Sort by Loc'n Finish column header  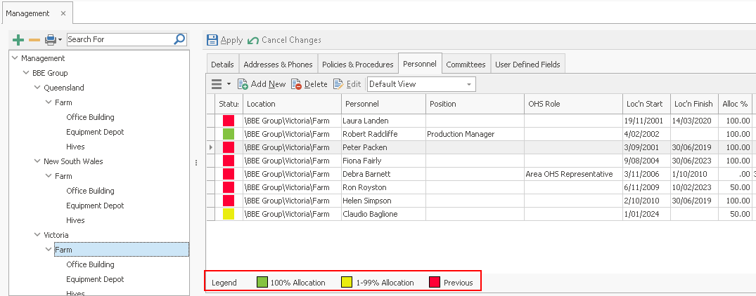694,104
